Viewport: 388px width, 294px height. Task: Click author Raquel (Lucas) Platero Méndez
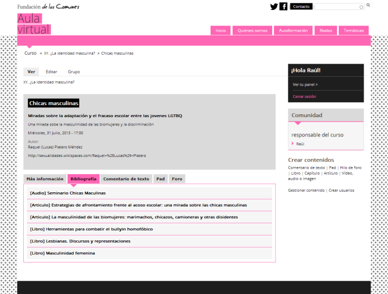[55, 147]
